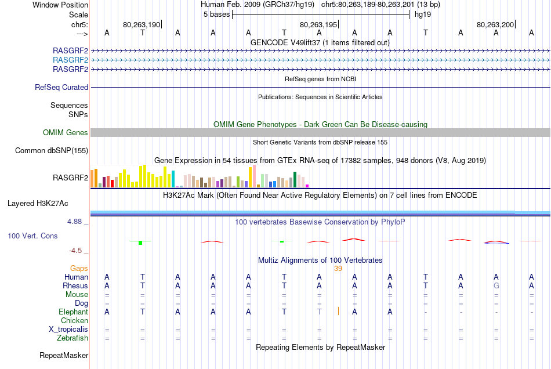551x369 pixels.
Task: Click the hg19 label beside scale bar
Action: click(423, 15)
